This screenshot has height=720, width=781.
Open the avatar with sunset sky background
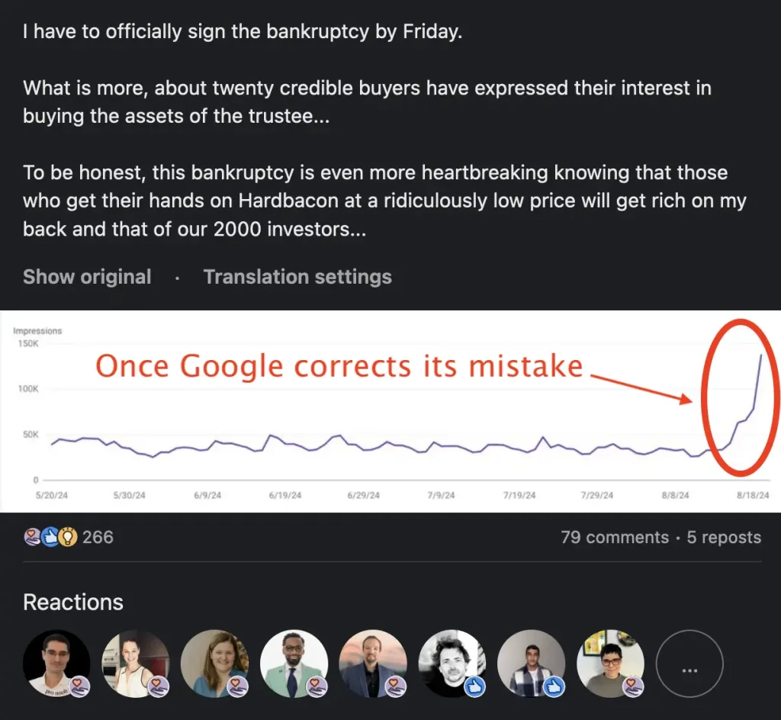tap(372, 662)
